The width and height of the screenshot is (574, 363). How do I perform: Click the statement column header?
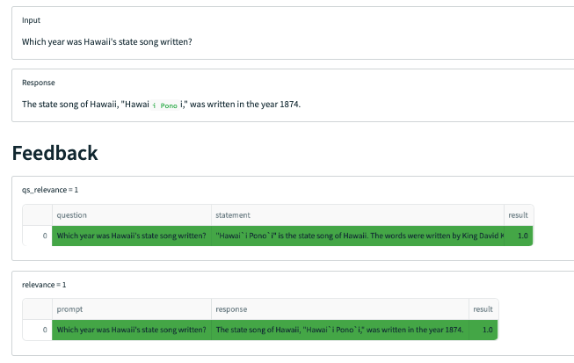click(356, 214)
